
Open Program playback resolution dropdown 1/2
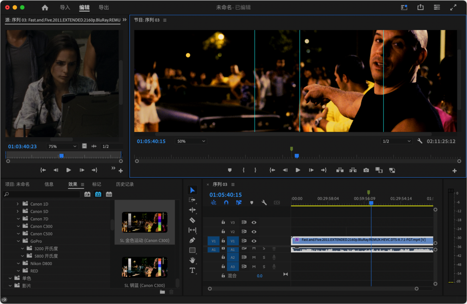[396, 141]
